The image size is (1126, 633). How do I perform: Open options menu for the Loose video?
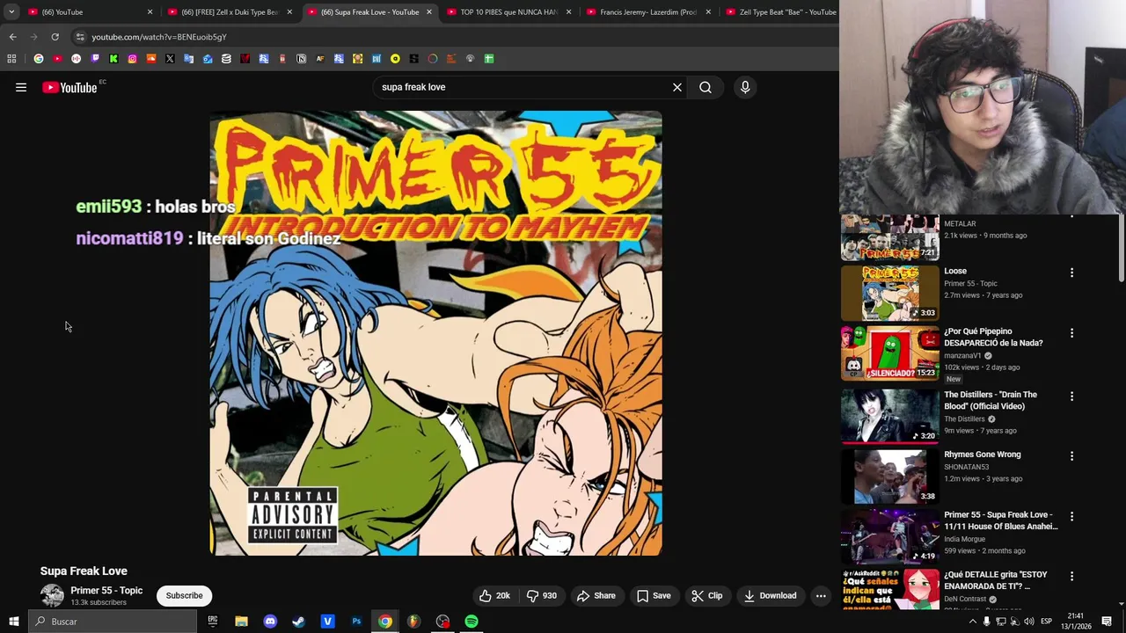coord(1071,273)
